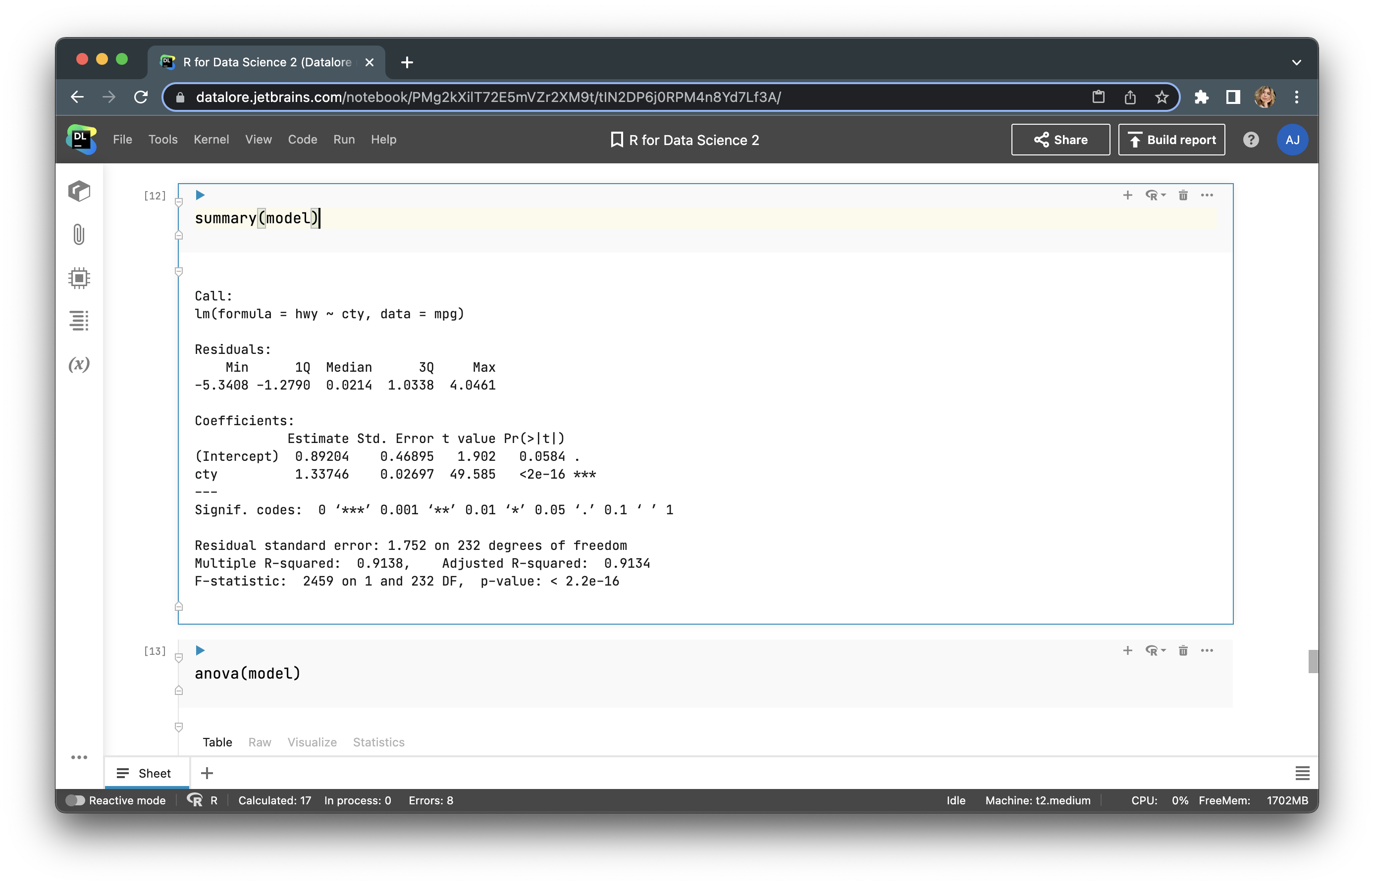Open the sheet list icon at bottom right
Viewport: 1374px width, 886px height.
click(1302, 773)
